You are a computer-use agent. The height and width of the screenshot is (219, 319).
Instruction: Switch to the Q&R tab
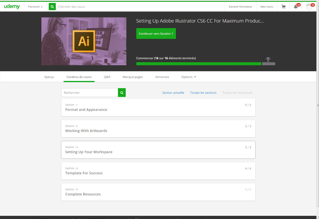point(107,77)
